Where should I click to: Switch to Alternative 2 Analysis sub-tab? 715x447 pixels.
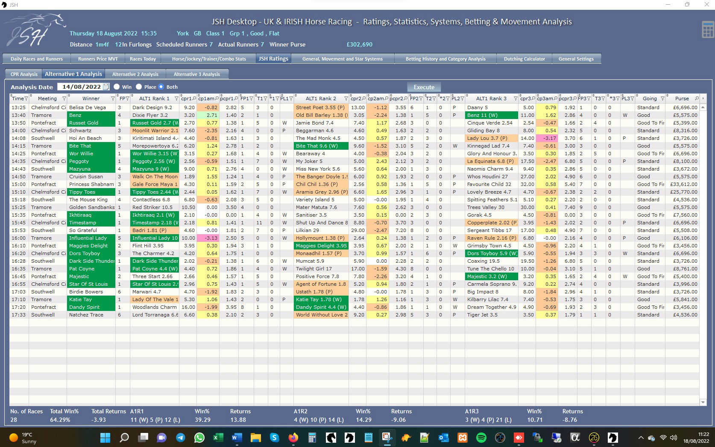point(135,74)
